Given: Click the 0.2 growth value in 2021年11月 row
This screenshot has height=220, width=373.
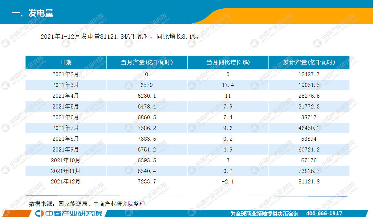Looking at the screenshot, I should click(x=228, y=171).
